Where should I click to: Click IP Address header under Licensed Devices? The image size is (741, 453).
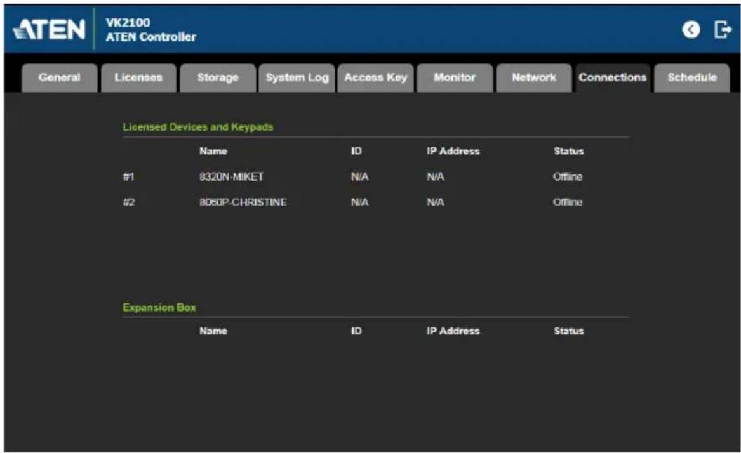(453, 151)
